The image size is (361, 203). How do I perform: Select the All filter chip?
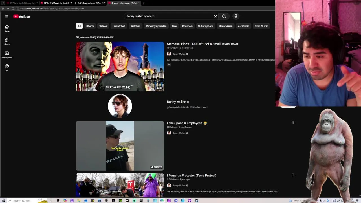tap(79, 26)
